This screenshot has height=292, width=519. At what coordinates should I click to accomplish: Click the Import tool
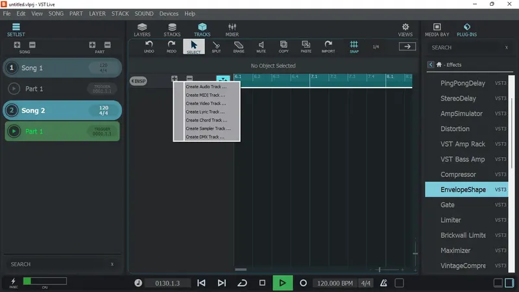coord(328,47)
